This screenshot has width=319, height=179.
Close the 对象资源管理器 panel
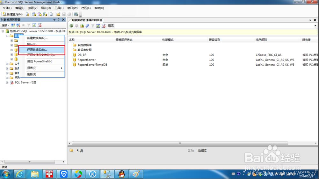[x=63, y=19]
